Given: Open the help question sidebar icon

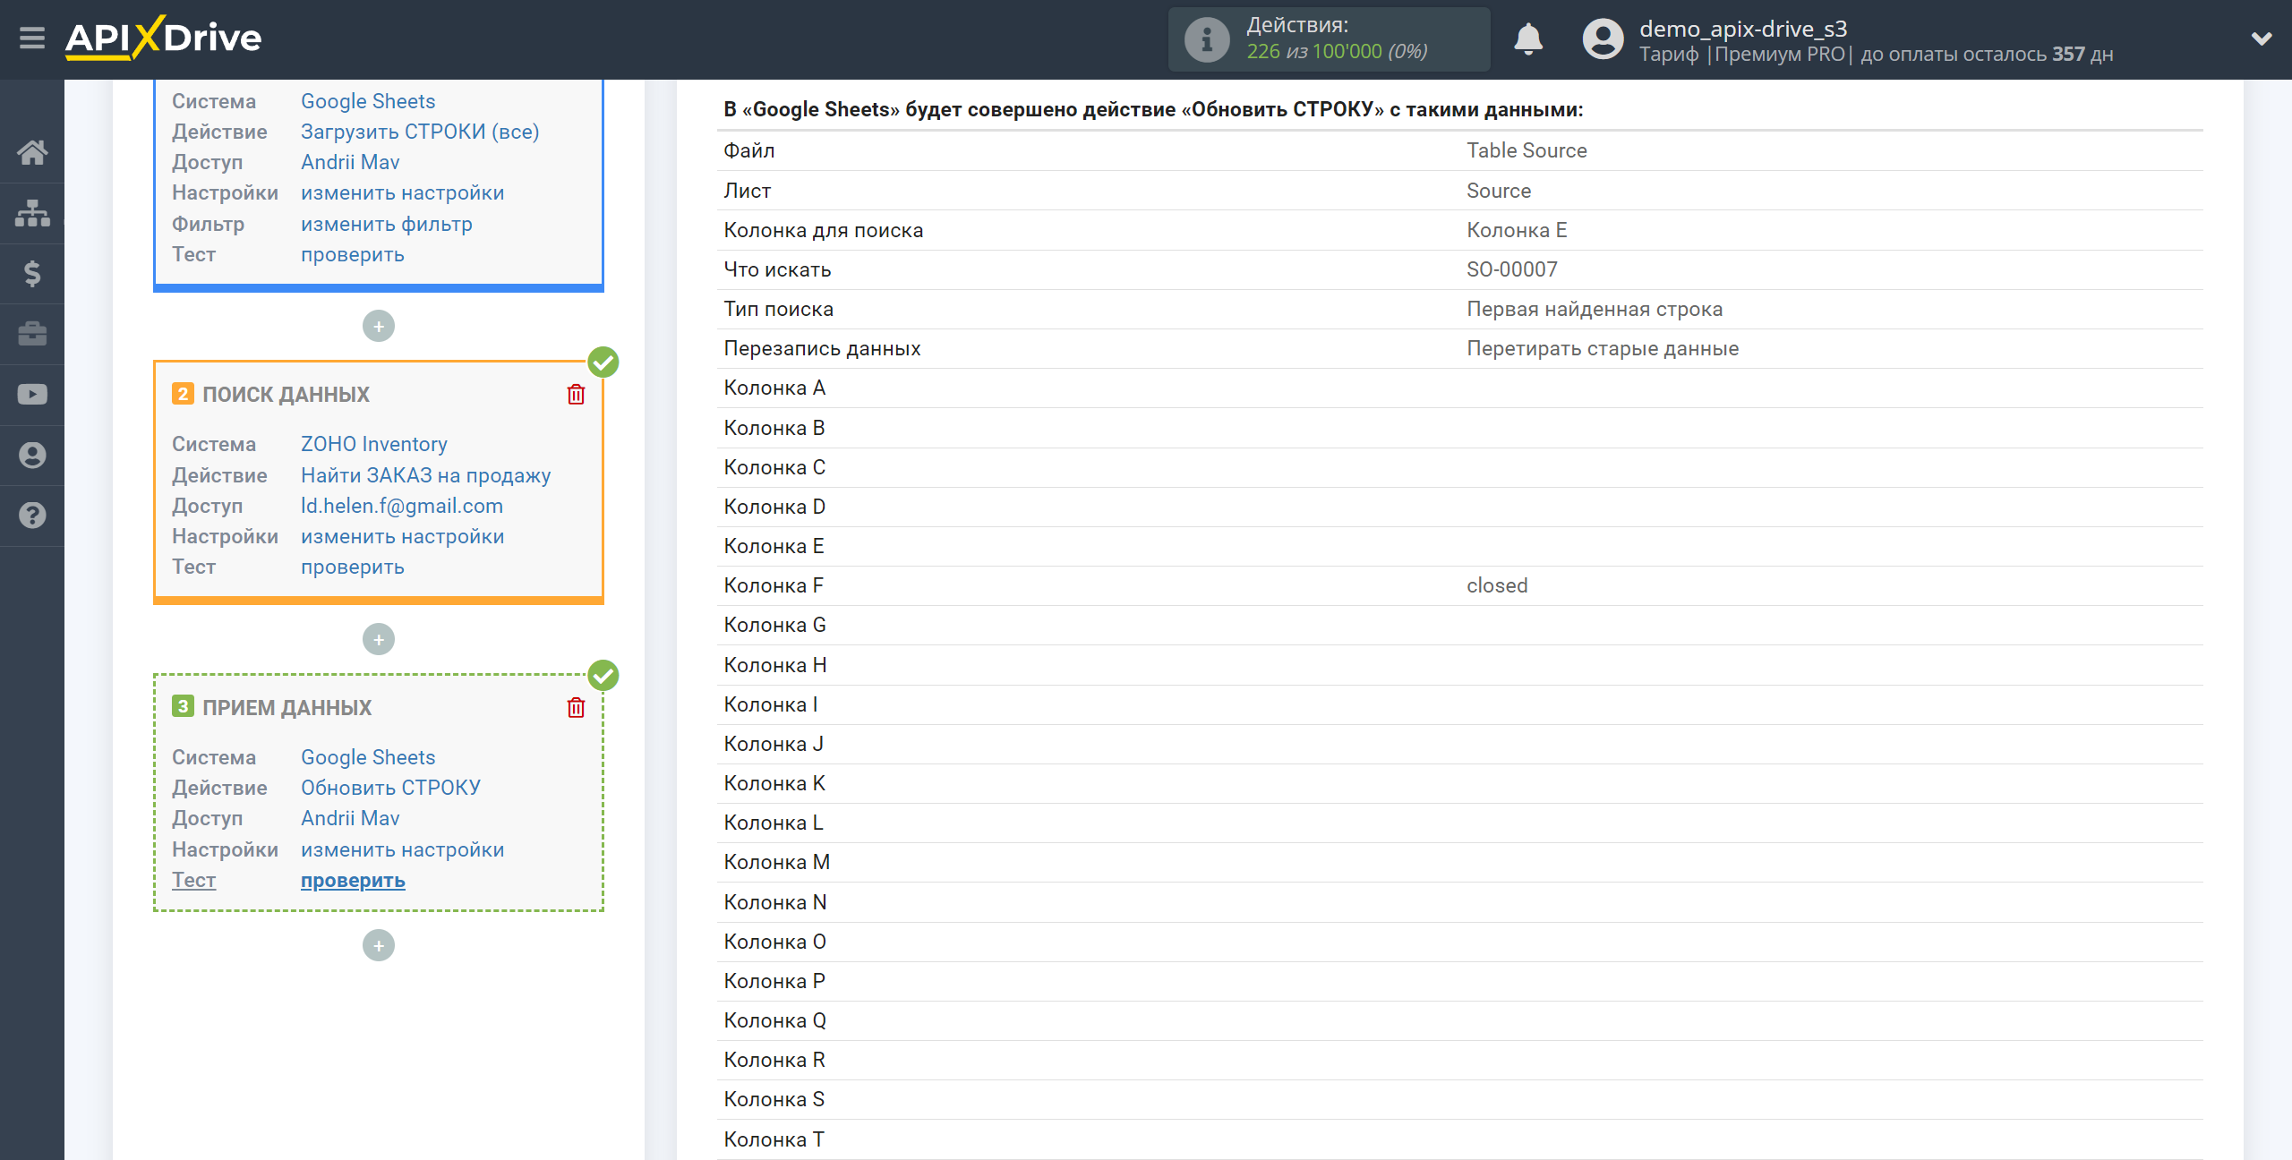Looking at the screenshot, I should [x=32, y=516].
